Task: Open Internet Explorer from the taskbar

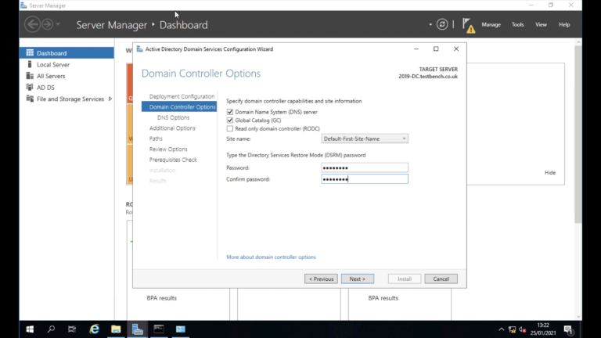Action: (95, 329)
